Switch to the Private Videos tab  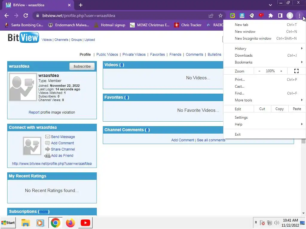pos(134,55)
